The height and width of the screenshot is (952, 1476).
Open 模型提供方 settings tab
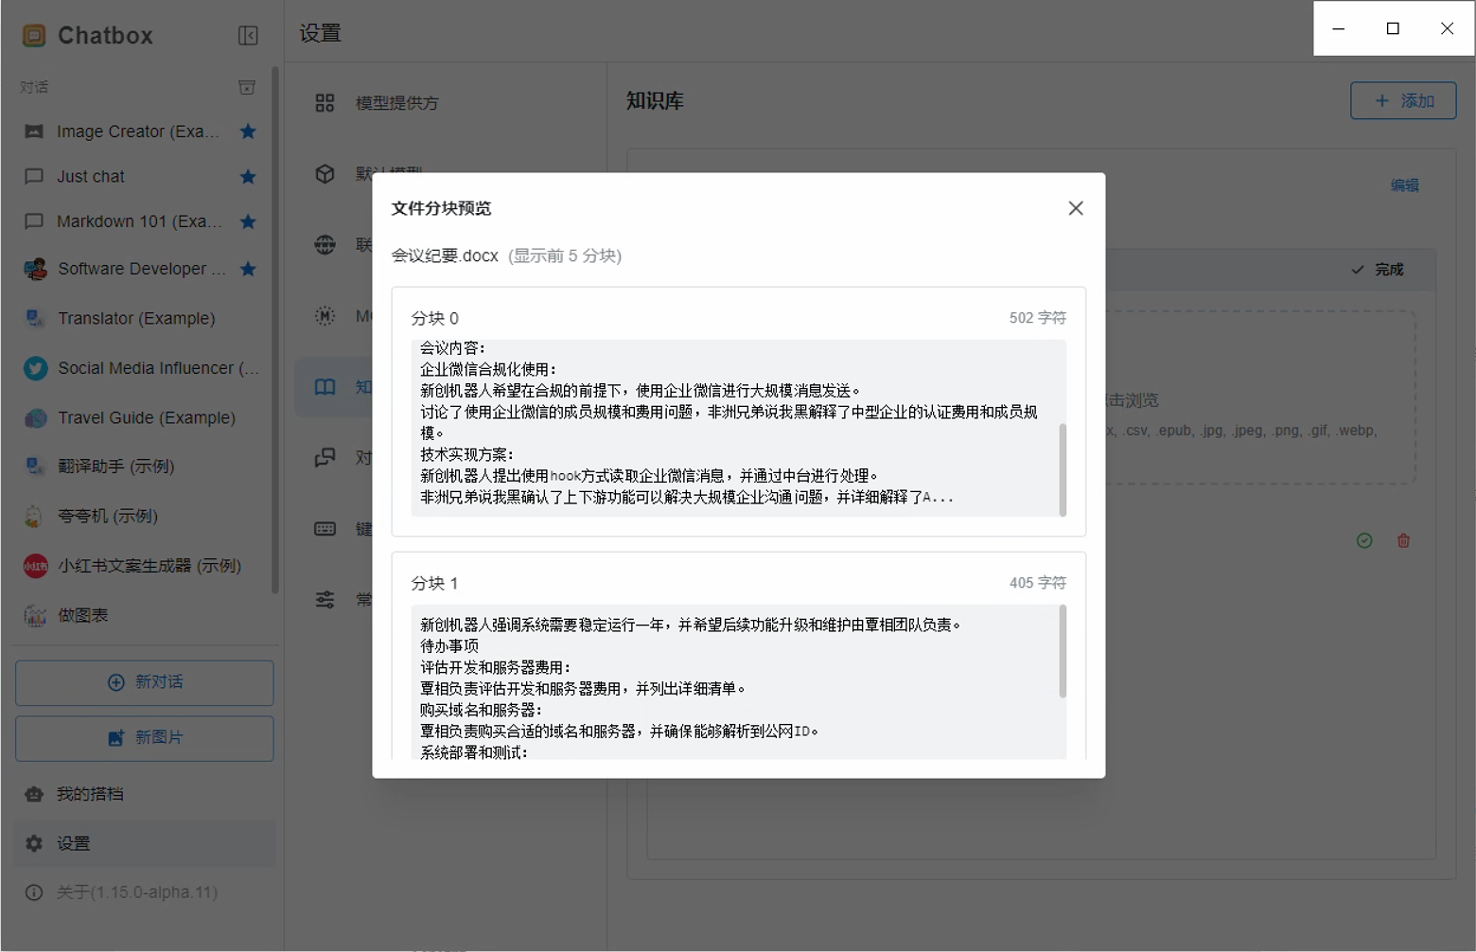pos(396,103)
